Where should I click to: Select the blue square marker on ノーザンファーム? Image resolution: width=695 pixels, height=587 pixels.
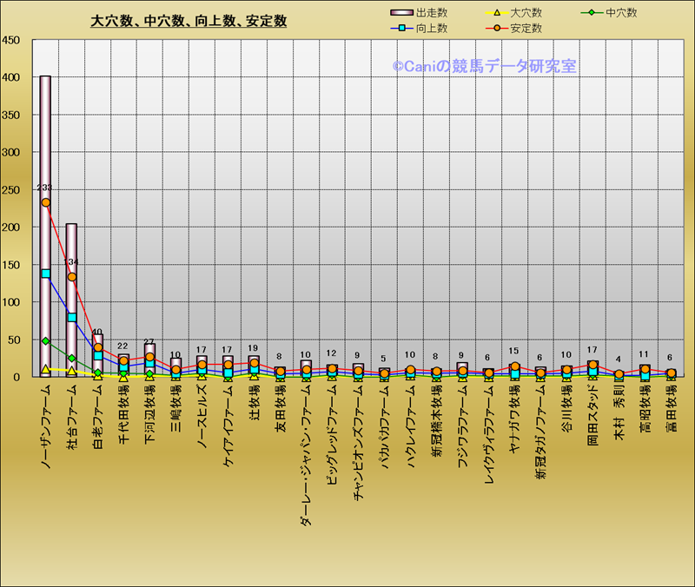point(45,274)
